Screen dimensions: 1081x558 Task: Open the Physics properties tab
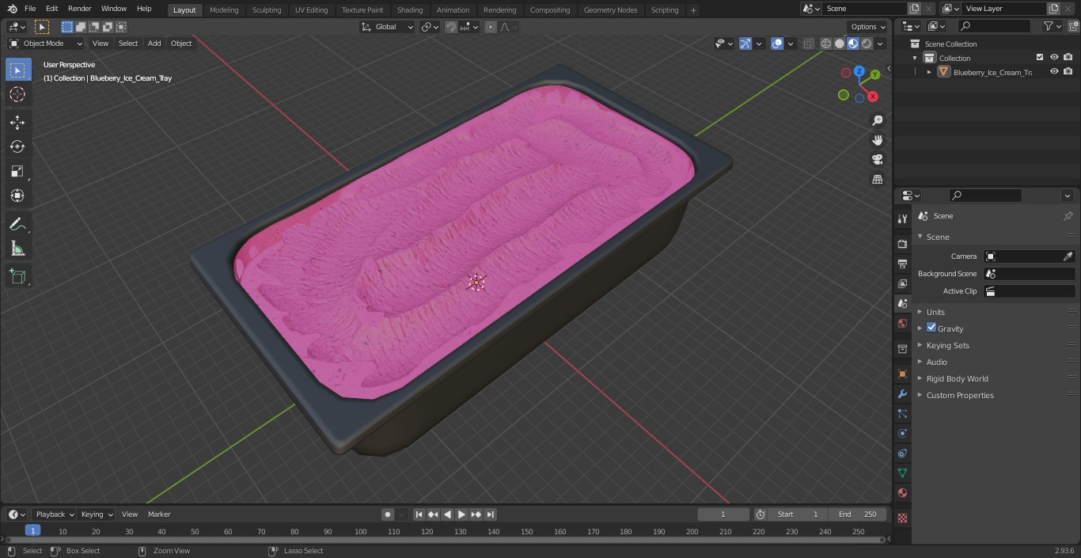pos(902,433)
